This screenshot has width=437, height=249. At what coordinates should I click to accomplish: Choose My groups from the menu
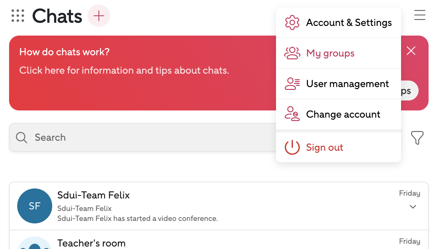point(330,53)
